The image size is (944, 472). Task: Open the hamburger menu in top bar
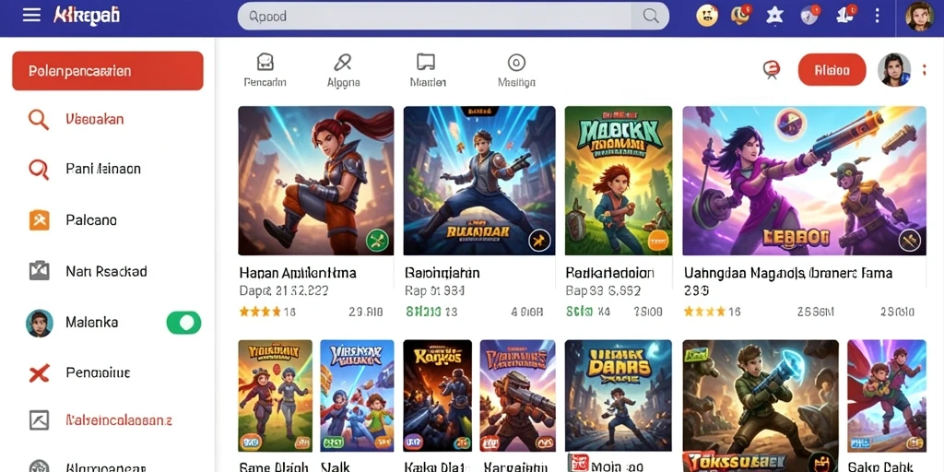click(31, 16)
